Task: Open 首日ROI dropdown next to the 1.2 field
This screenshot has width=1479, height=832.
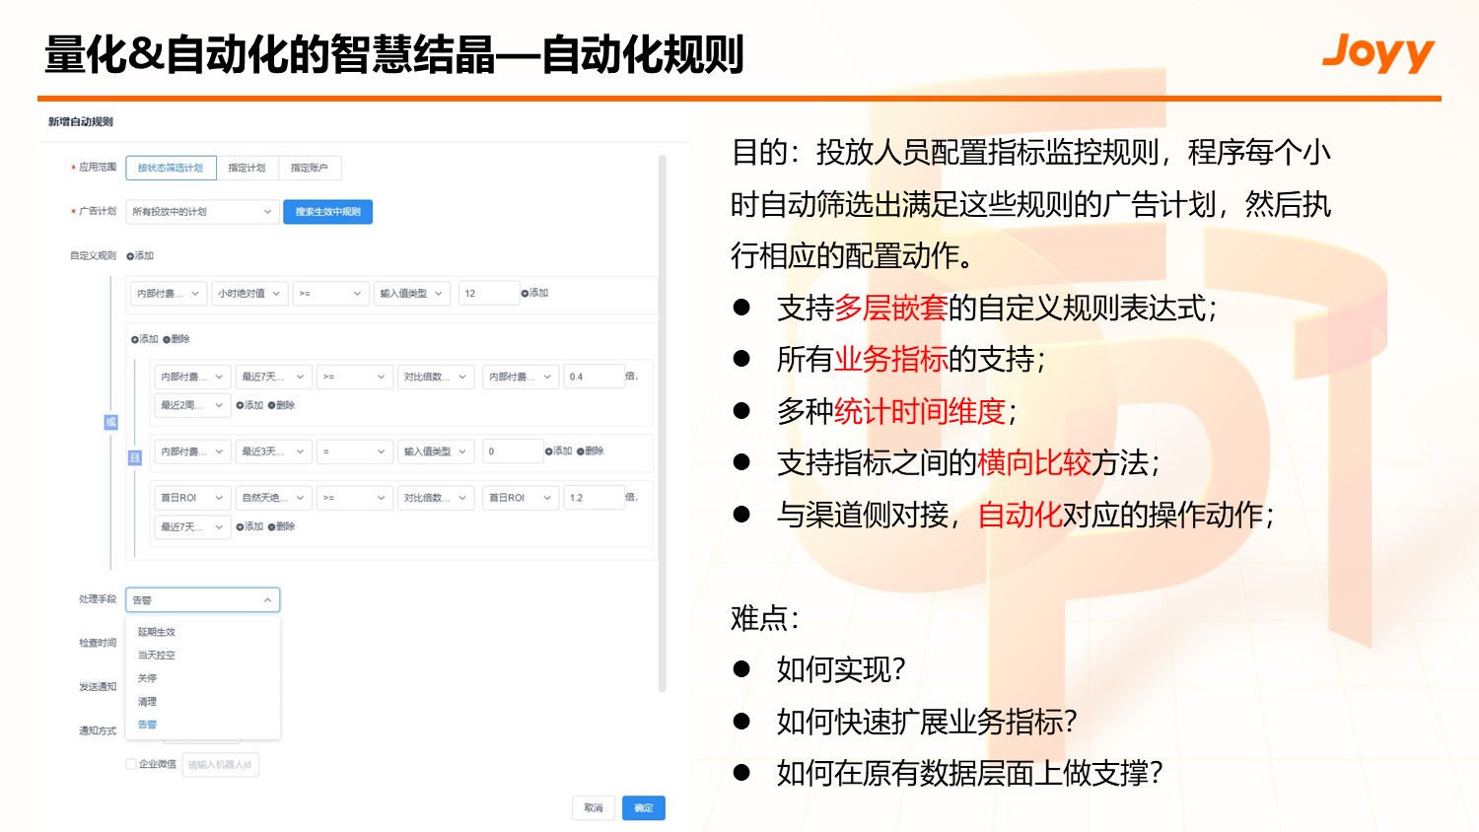Action: coord(520,498)
